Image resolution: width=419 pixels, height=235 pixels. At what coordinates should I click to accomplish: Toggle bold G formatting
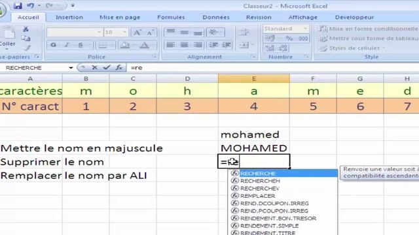(54, 45)
